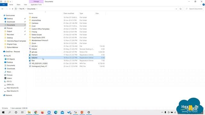Open pinned Downloads under Quick access
205x115 pixels.
pos(11,22)
